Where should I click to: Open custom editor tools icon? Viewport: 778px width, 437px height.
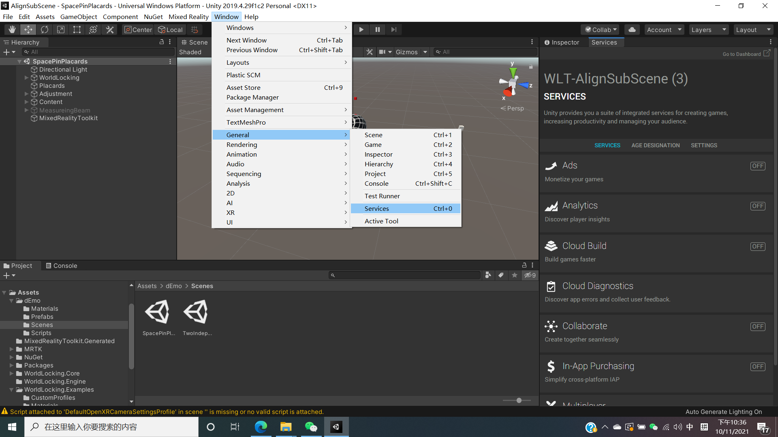(110, 30)
